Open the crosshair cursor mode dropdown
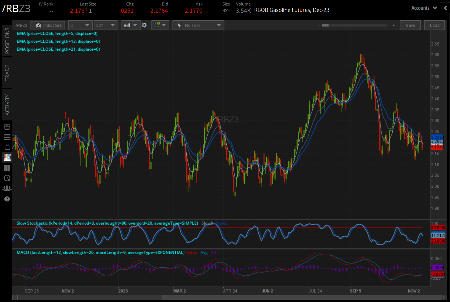Screen dimensions: 450x302 (x=160, y=25)
